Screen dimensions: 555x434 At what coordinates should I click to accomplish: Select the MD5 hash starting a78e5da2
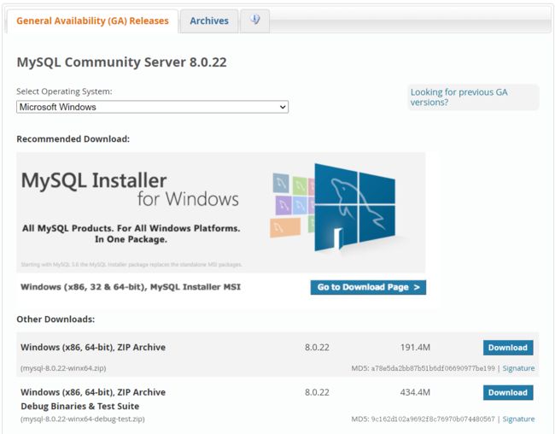pyautogui.click(x=433, y=368)
